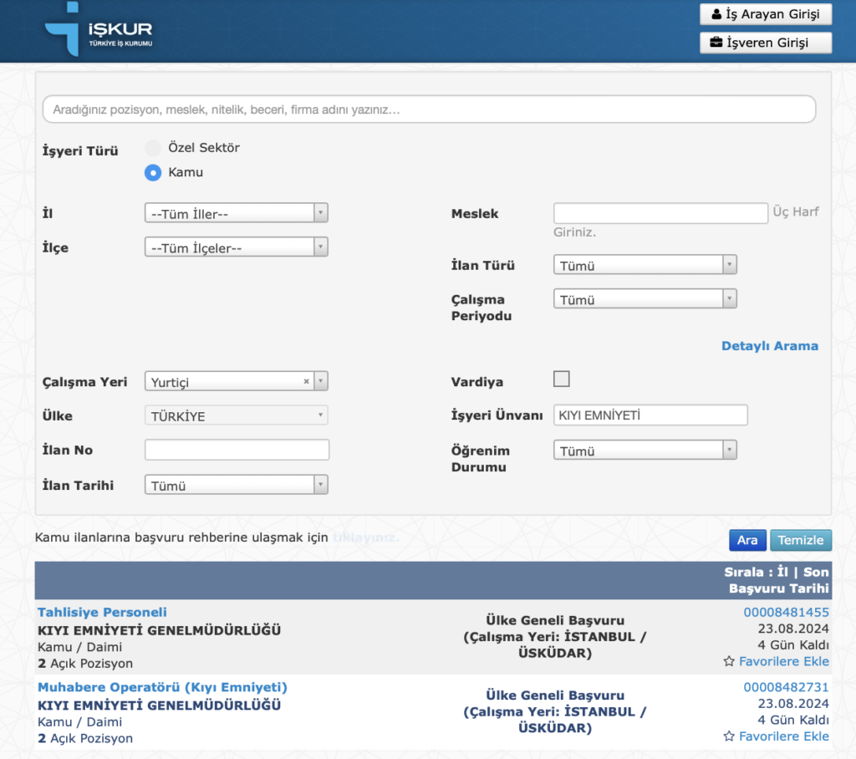856x759 pixels.
Task: Click the star icon for listing 00008481455
Action: [x=729, y=661]
